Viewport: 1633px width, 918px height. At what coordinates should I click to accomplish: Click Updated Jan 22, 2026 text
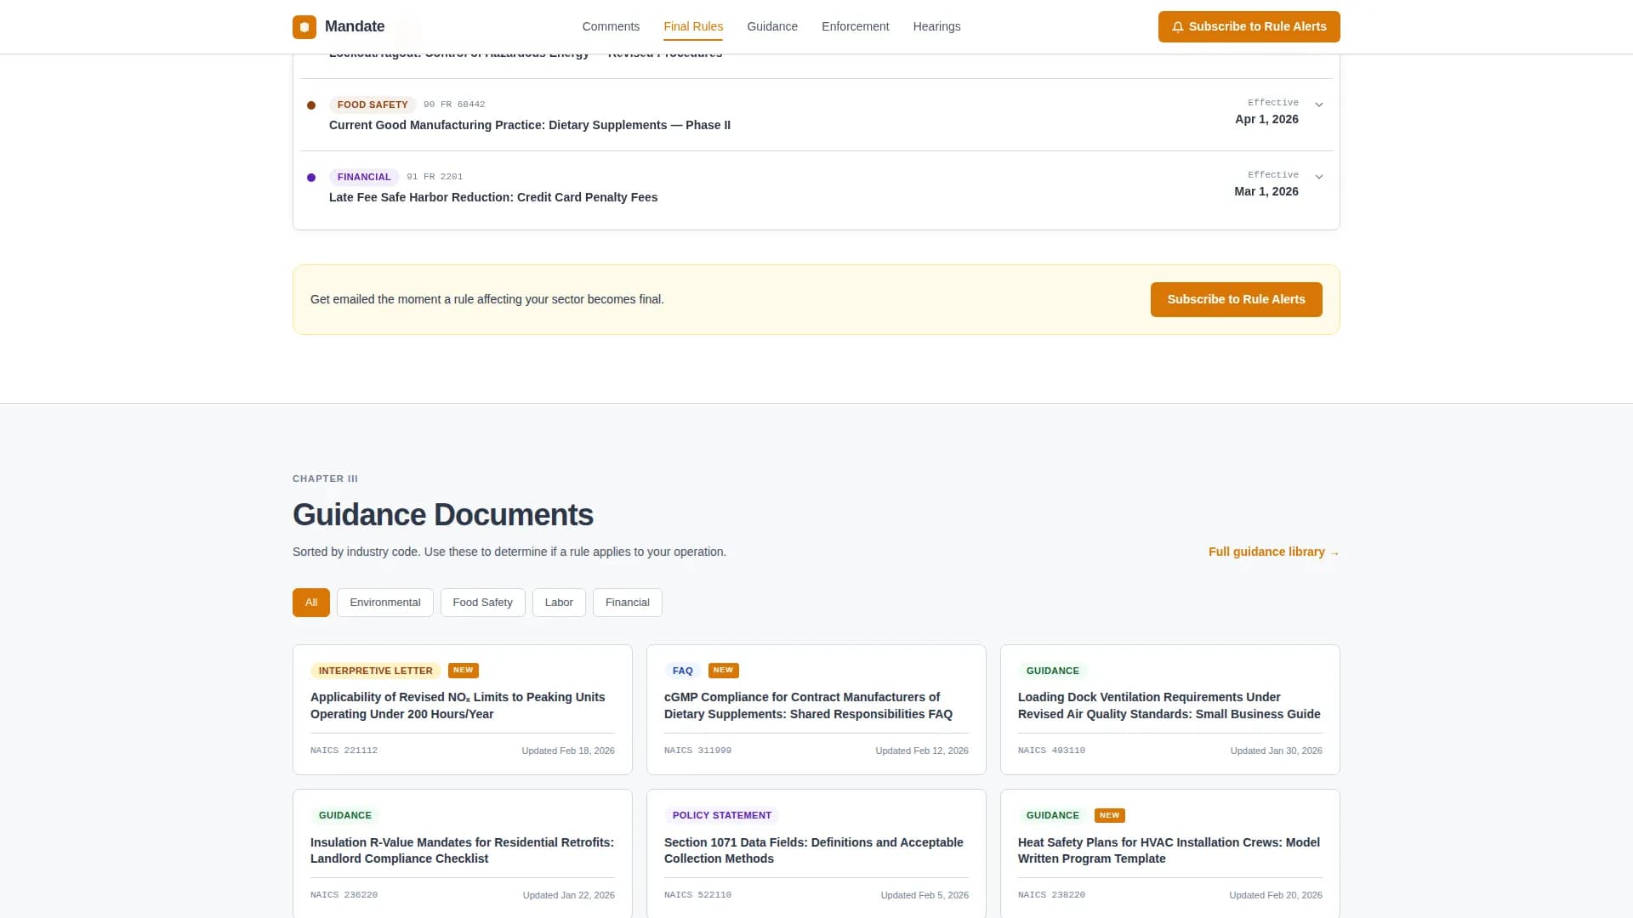click(x=568, y=895)
